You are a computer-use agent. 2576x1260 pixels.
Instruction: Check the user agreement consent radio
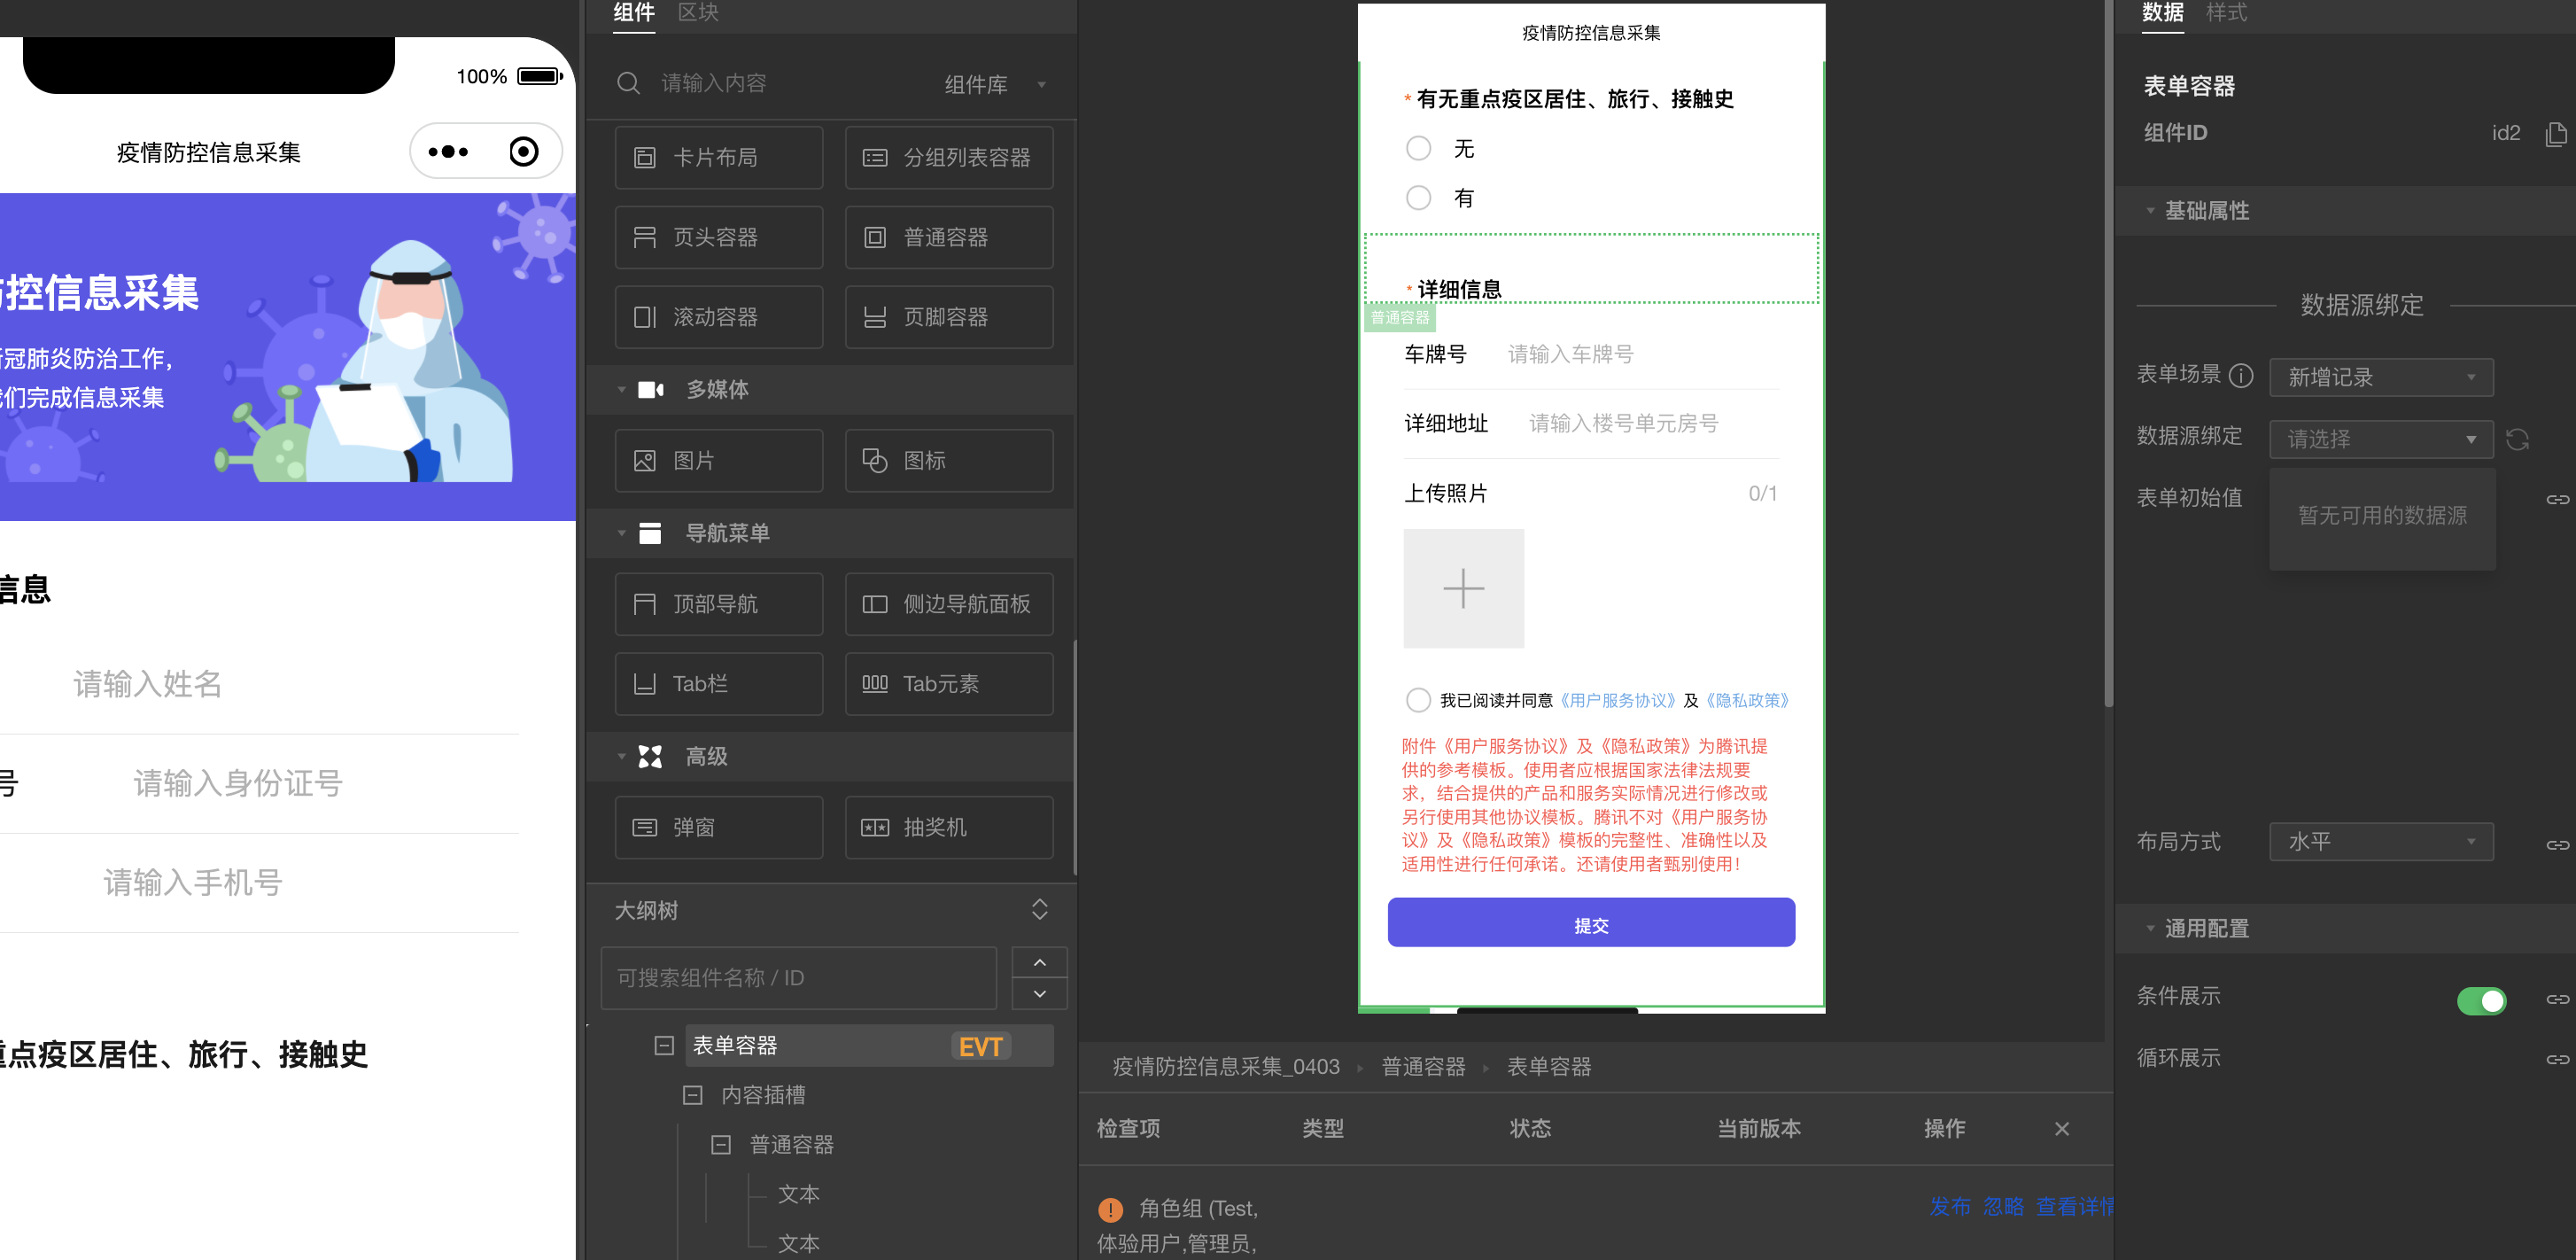point(1418,700)
